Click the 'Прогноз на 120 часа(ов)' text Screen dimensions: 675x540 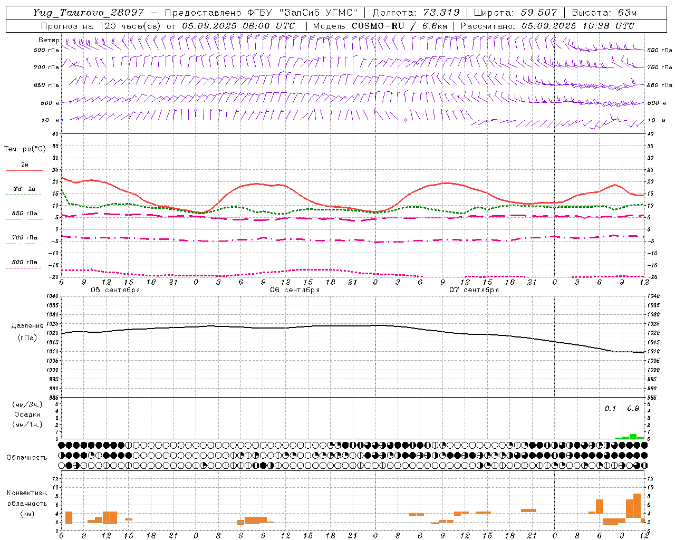[102, 26]
